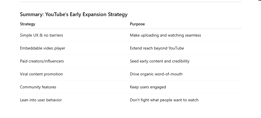261x118 pixels.
Task: Click 'Seed early content and credibility' text
Action: click(160, 61)
